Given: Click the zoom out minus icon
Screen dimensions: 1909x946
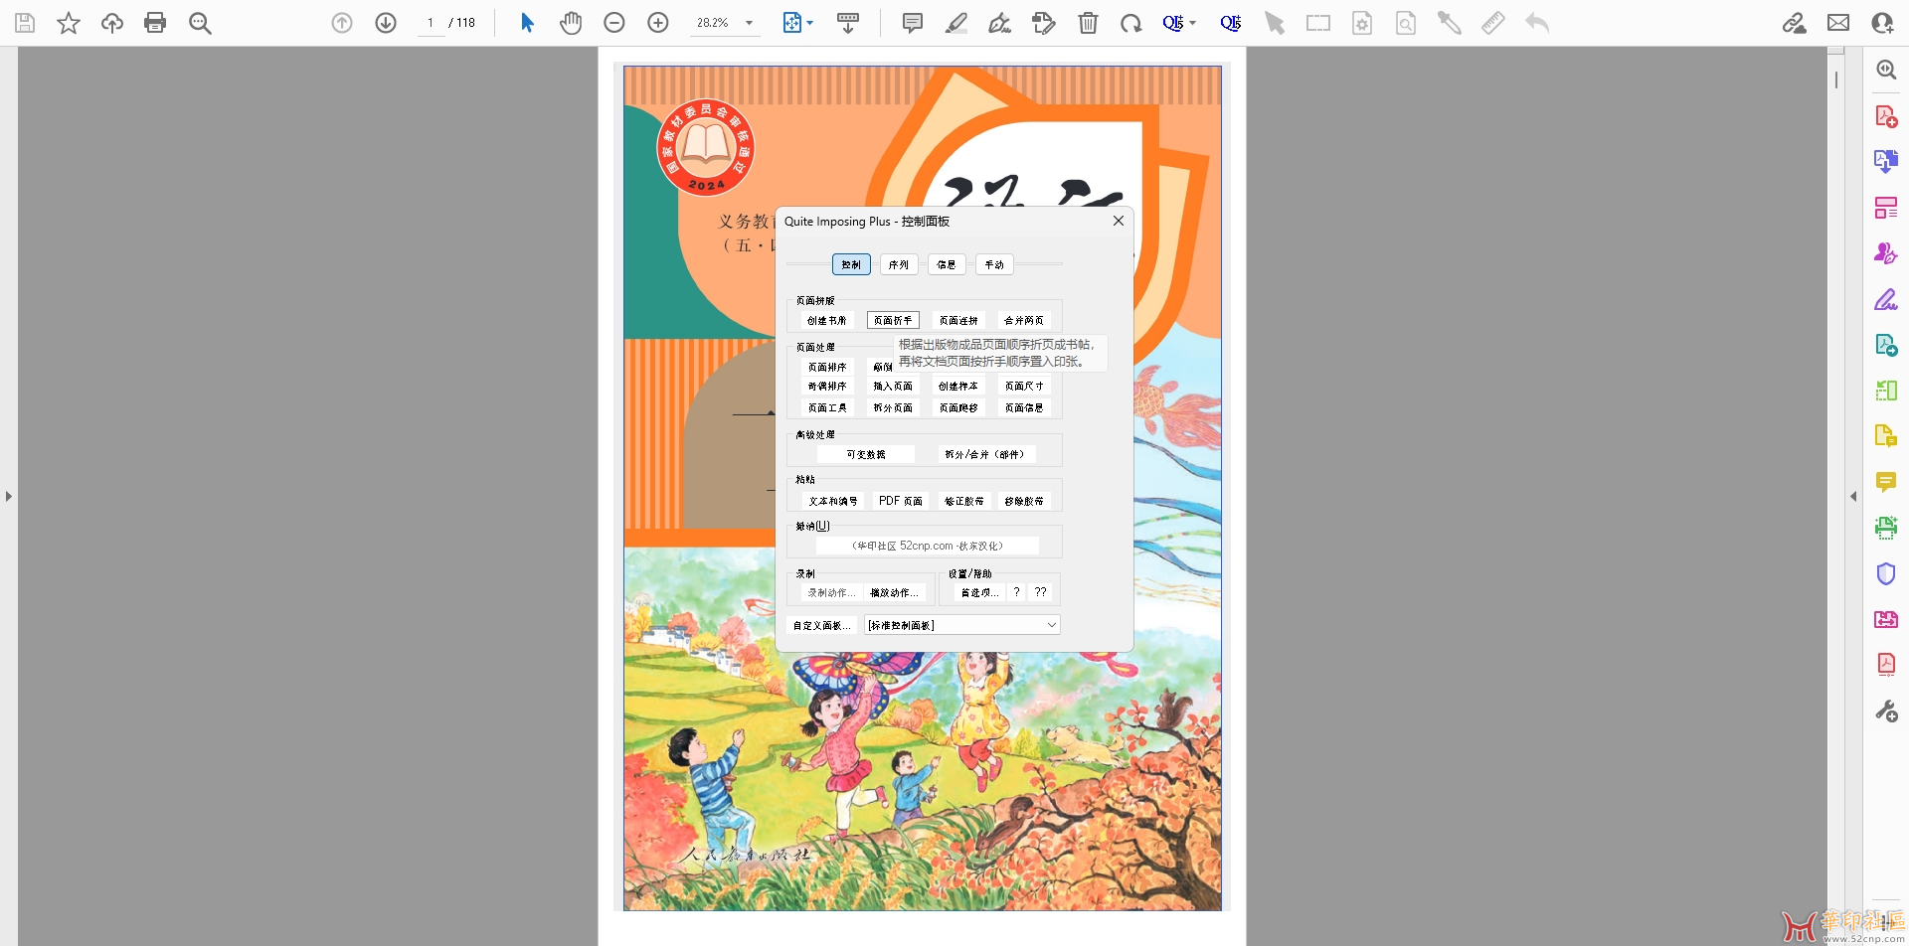Looking at the screenshot, I should [614, 23].
